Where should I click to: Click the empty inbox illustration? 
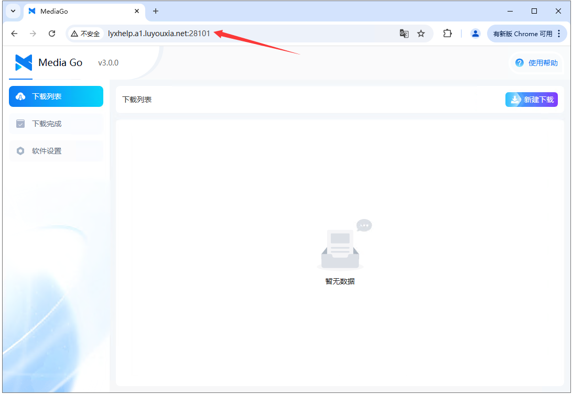[x=344, y=244]
